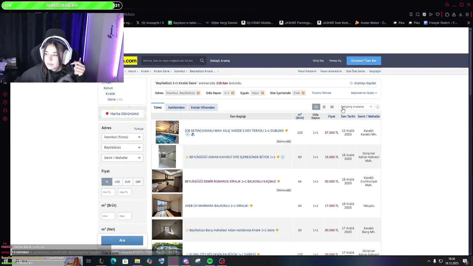Click the info icon next to sorting
Image resolution: width=473 pixels, height=266 pixels.
[378, 107]
